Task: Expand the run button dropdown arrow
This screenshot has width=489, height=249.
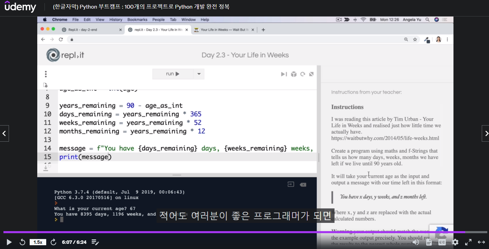Action: [199, 74]
